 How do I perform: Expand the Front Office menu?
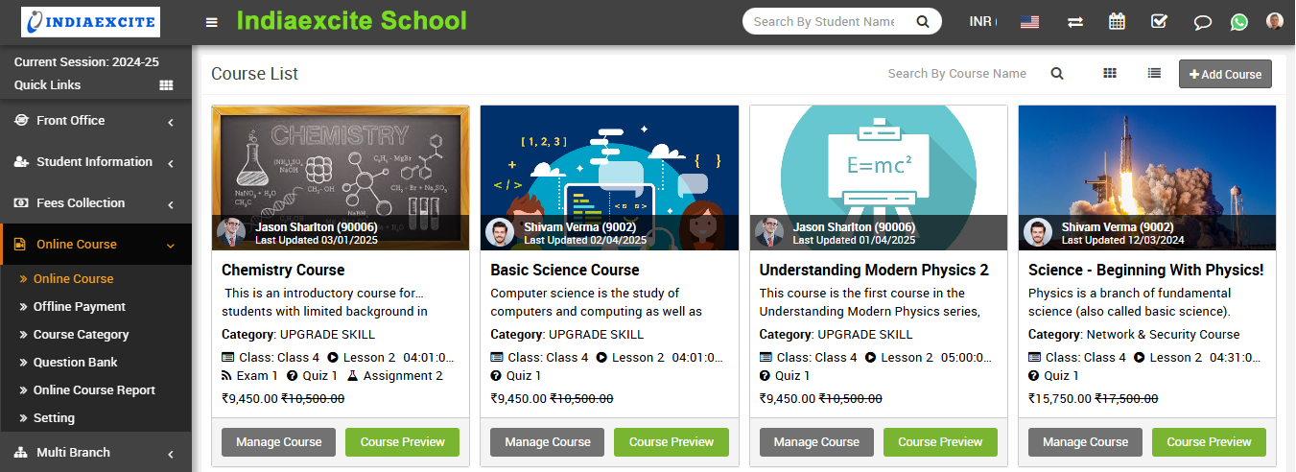click(x=96, y=121)
